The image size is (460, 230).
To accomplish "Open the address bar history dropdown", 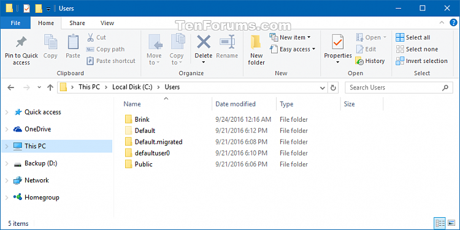I will (x=323, y=87).
